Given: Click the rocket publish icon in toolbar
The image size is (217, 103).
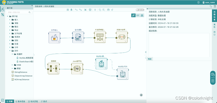Looking at the screenshot, I should 112,10.
